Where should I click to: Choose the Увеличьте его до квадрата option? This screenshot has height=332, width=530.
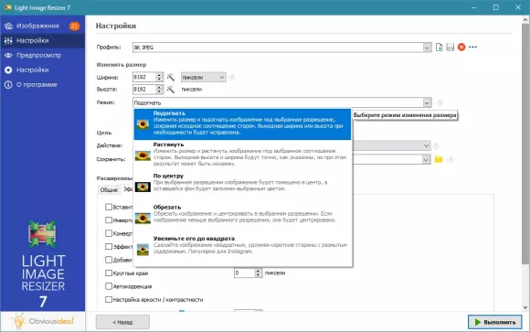(242, 250)
